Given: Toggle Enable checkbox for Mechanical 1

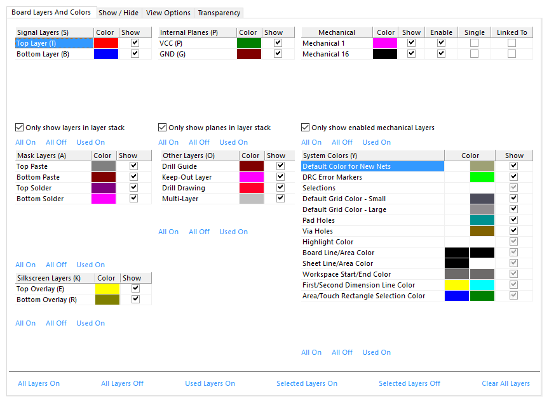Looking at the screenshot, I should click(441, 43).
